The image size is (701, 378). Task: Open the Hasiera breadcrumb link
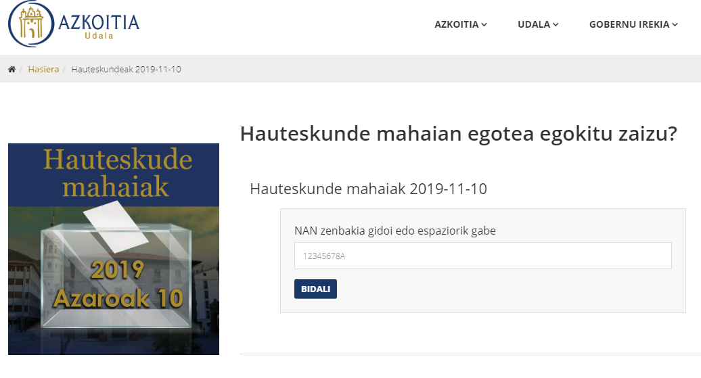43,69
